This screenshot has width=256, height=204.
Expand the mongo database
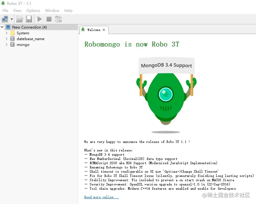click(6, 44)
